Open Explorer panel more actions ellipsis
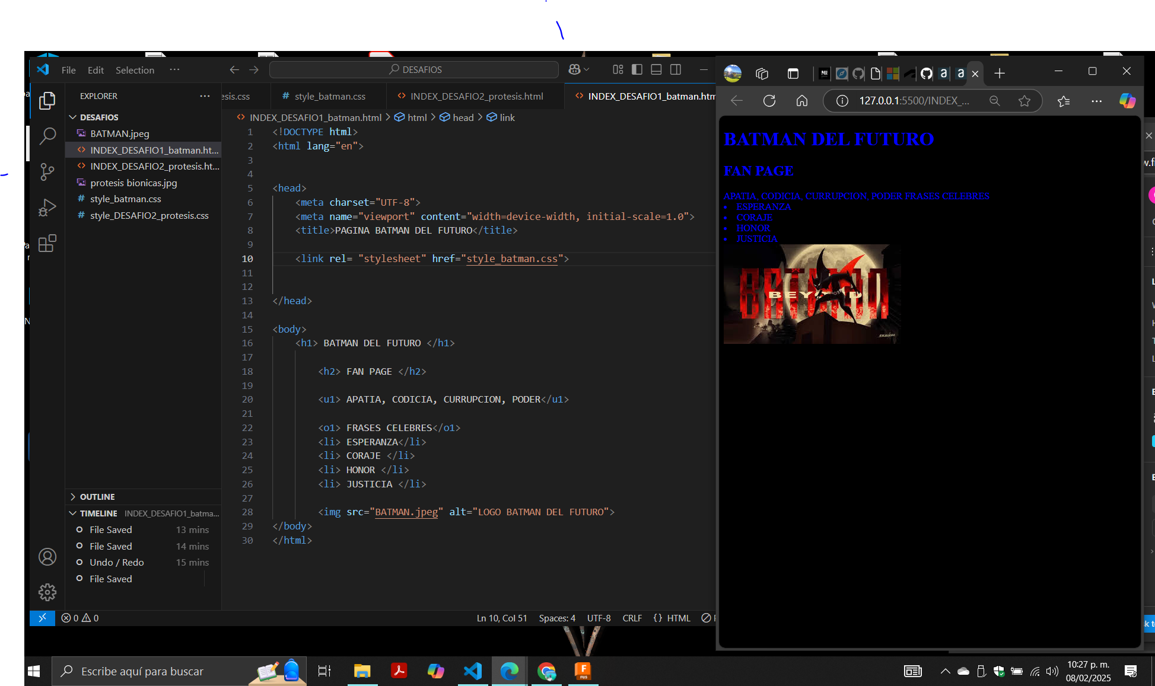The image size is (1155, 686). 205,96
